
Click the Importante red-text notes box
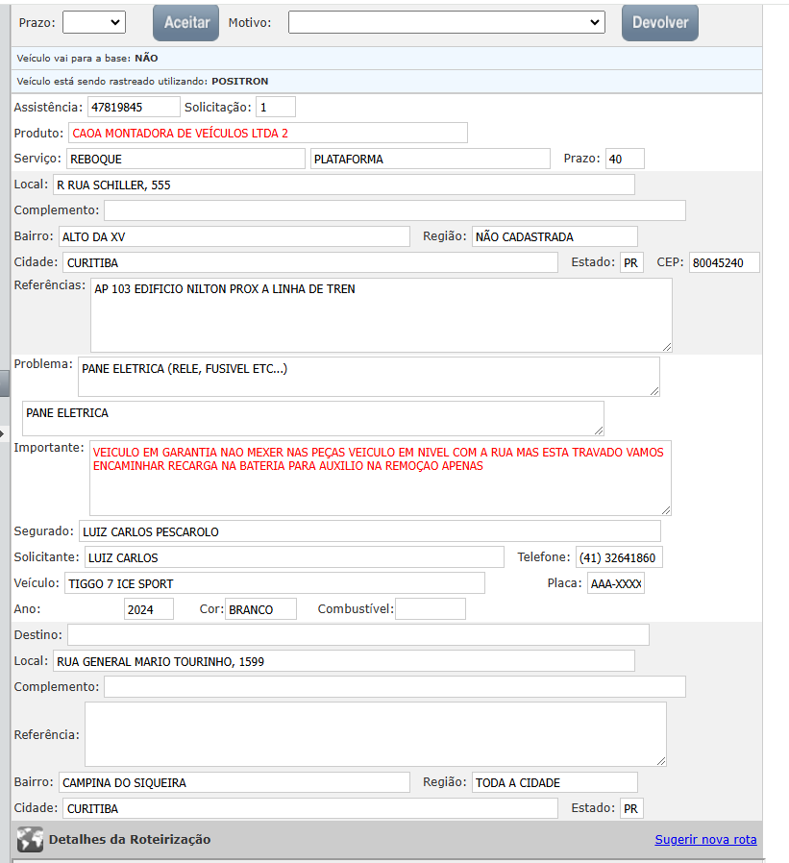[380, 478]
